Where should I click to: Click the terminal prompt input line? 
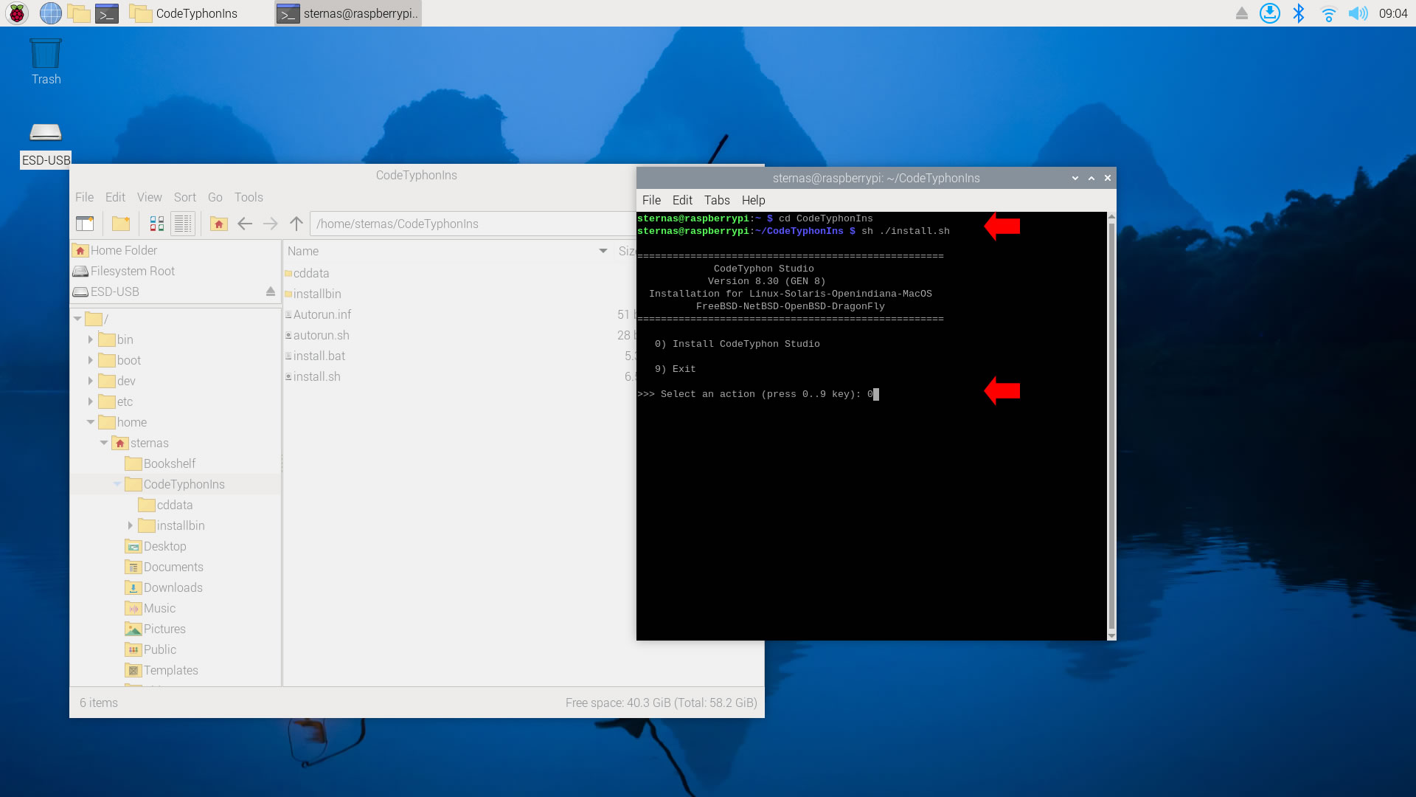click(758, 394)
